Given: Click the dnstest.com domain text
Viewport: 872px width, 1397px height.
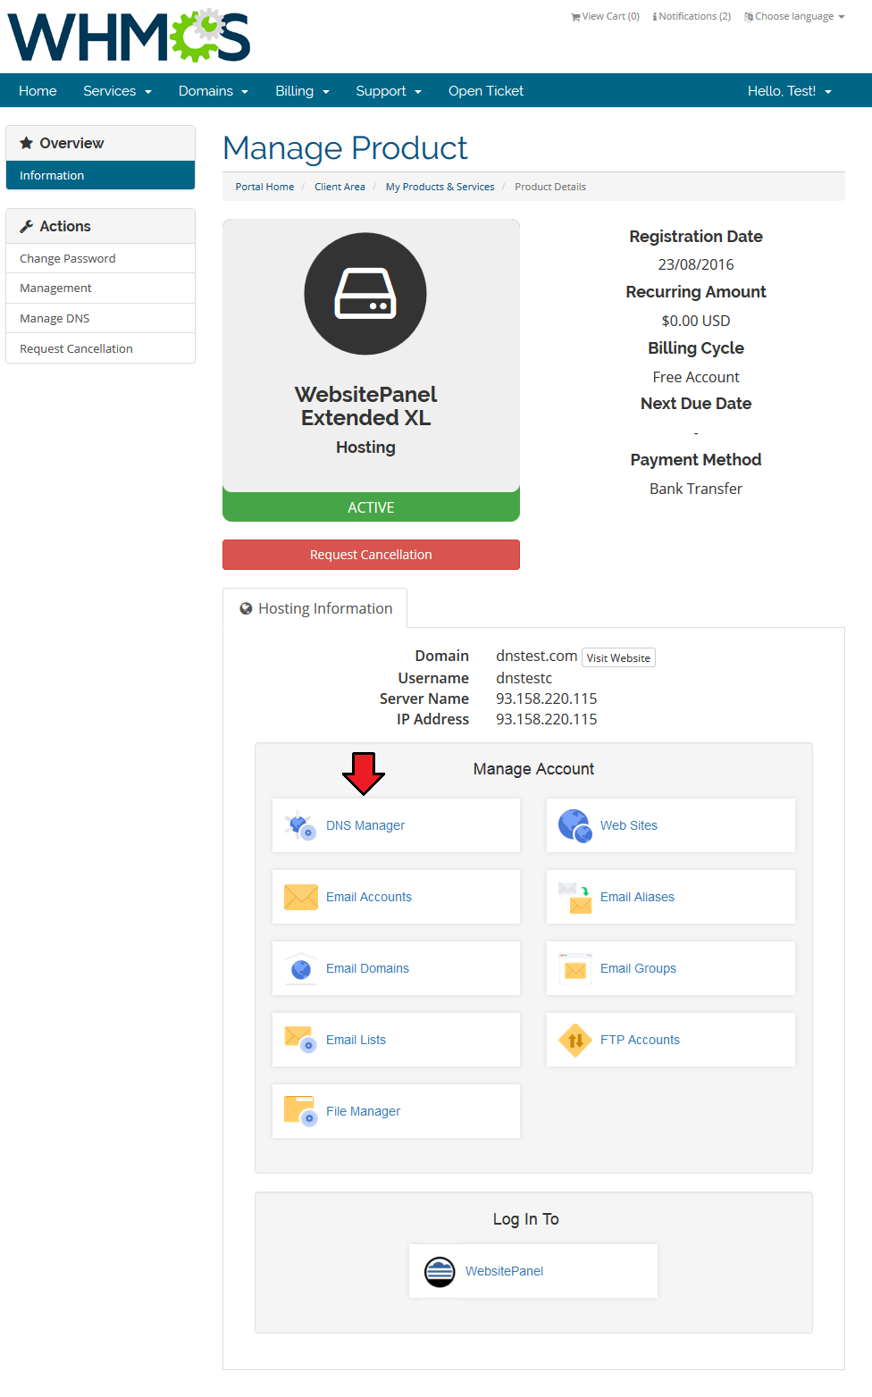Looking at the screenshot, I should pos(536,656).
